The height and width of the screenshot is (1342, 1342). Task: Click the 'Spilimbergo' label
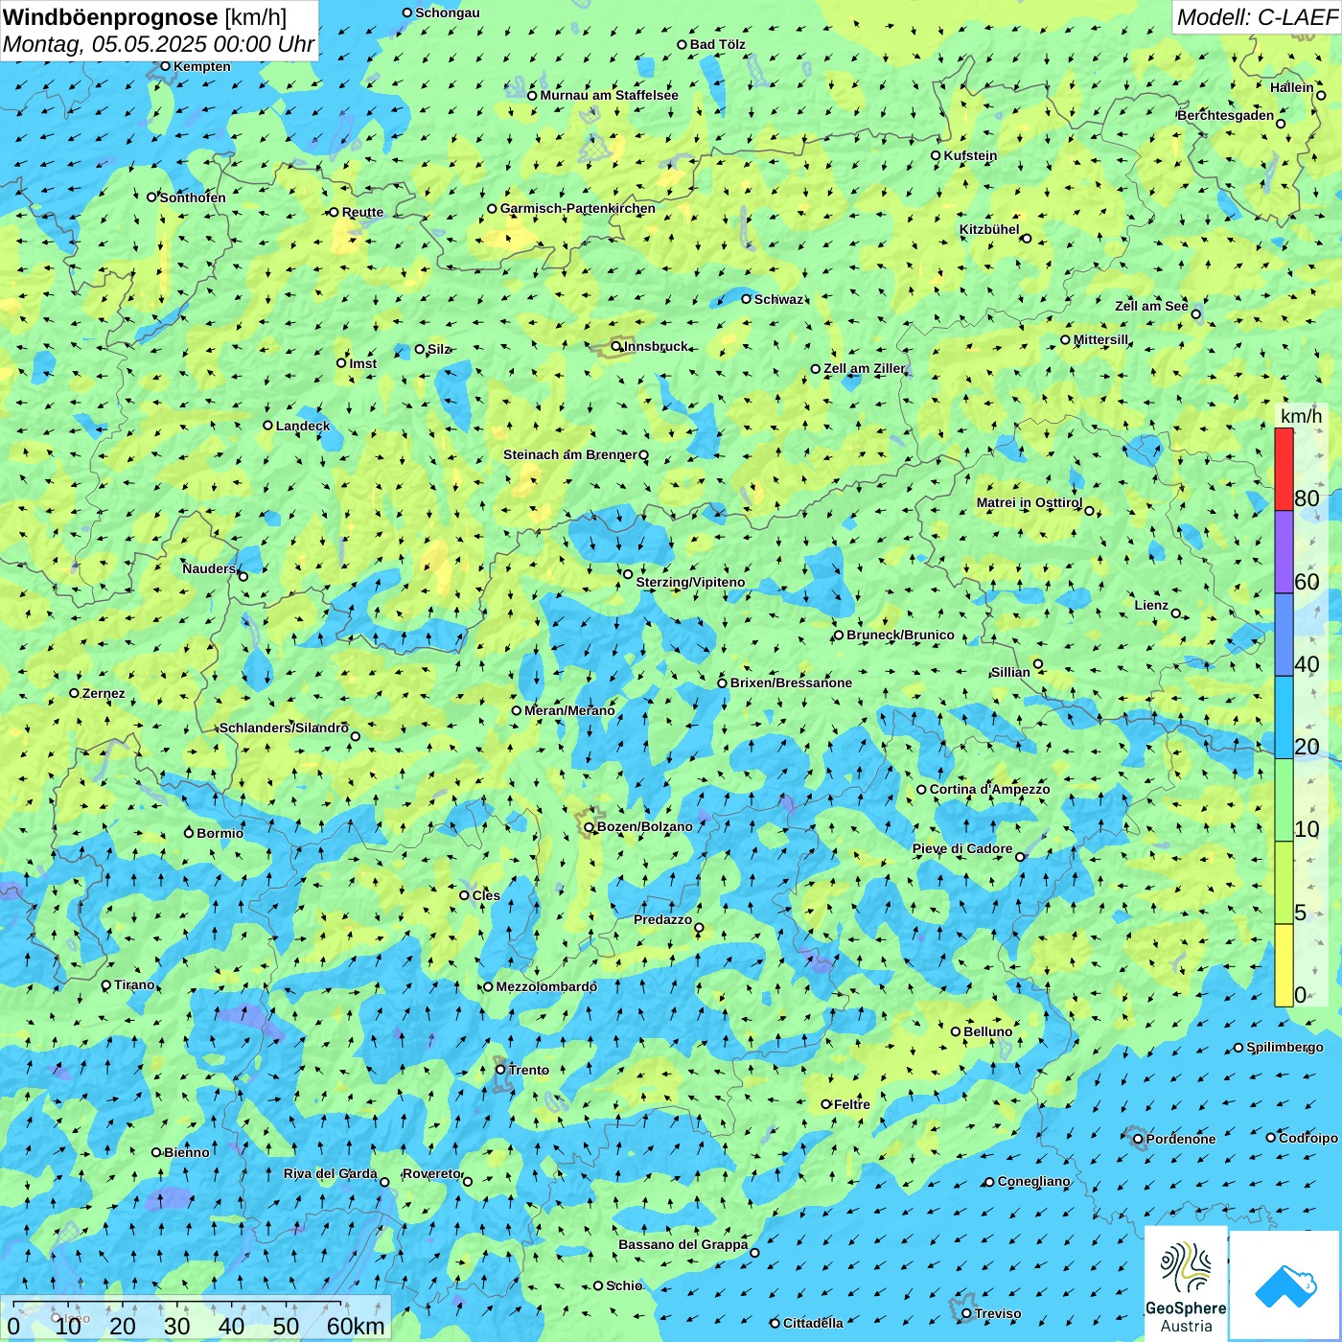point(1285,1047)
